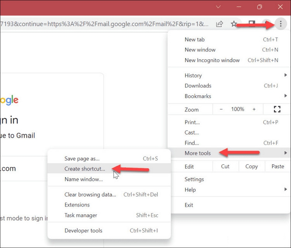Bookmark this page with the star icon
This screenshot has height=248, width=291.
click(234, 24)
